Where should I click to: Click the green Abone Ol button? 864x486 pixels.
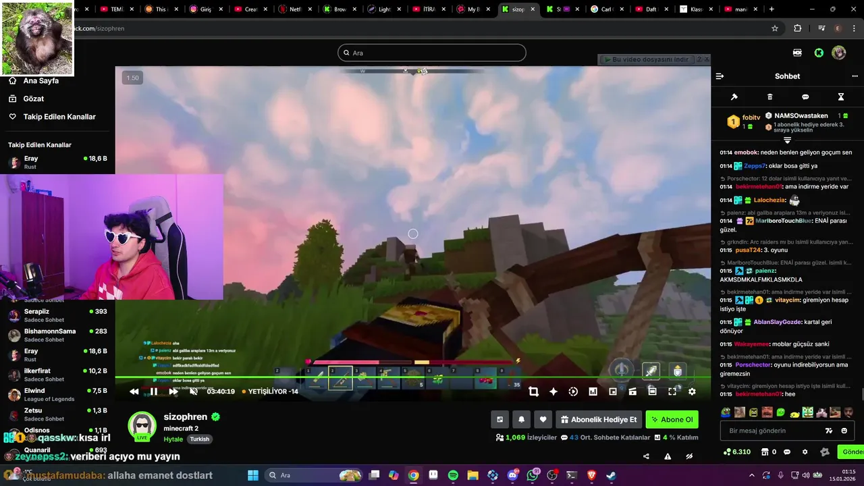(x=672, y=419)
